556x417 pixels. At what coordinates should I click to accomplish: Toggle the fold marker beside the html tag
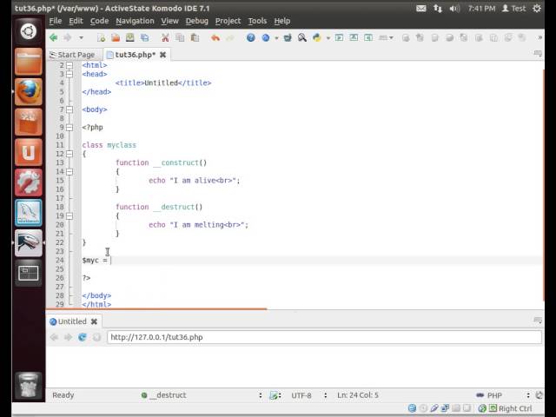69,65
